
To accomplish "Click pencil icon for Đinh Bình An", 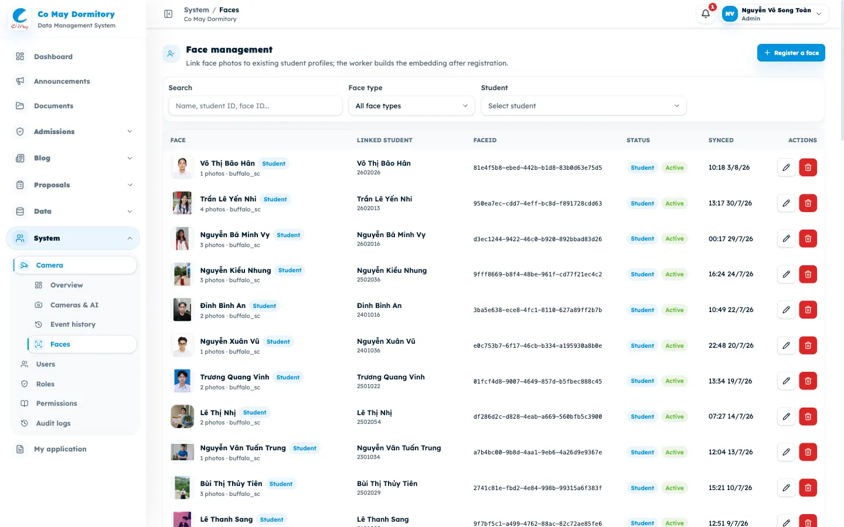I will [x=786, y=310].
